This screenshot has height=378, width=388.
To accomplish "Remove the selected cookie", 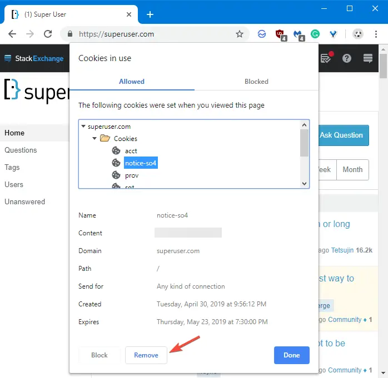I will point(146,355).
